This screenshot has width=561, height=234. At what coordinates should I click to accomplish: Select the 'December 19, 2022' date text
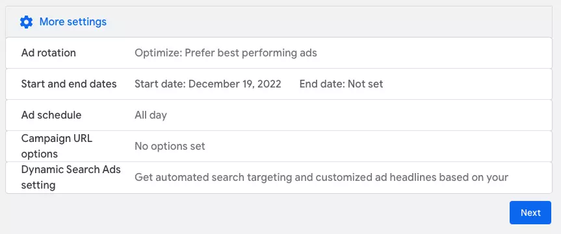pos(235,84)
